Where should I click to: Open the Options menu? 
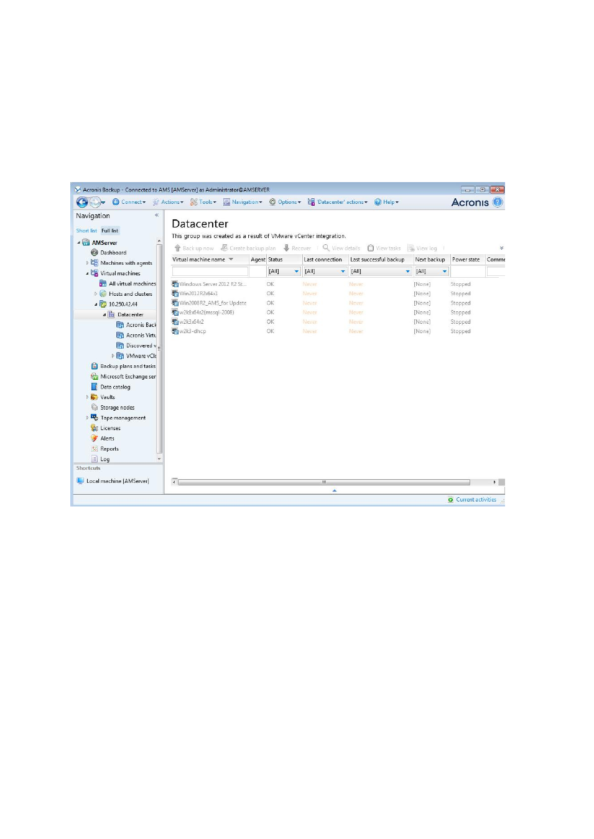pos(285,202)
